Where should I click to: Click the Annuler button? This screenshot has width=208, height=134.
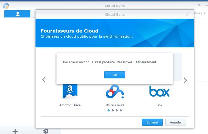(x=176, y=122)
